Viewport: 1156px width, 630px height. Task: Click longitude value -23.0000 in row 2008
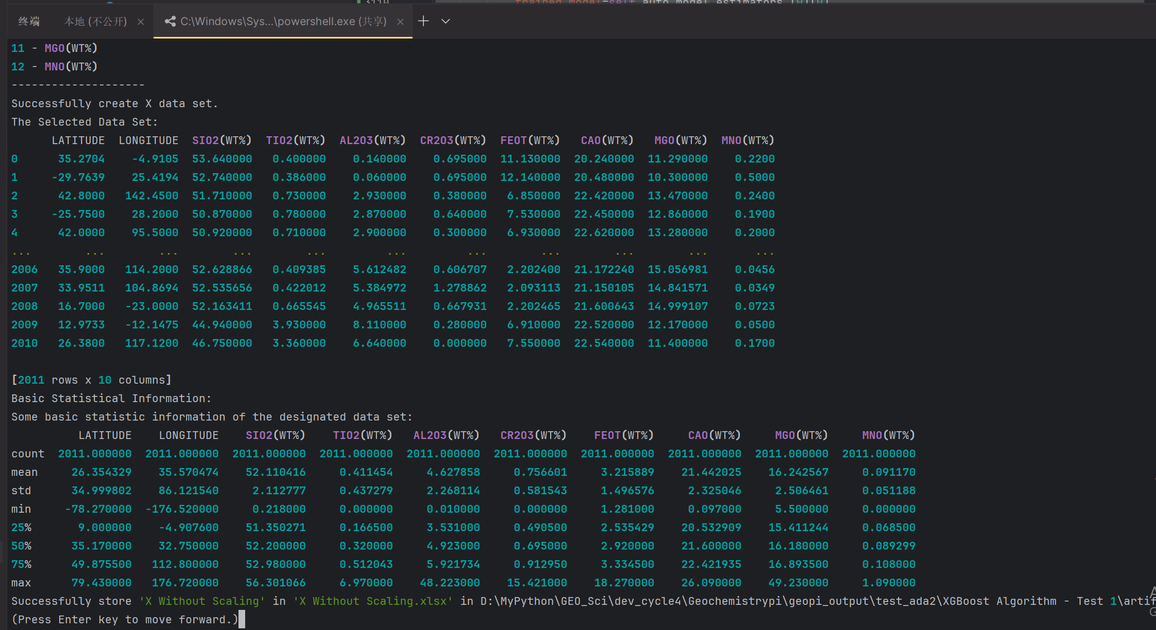(x=151, y=306)
